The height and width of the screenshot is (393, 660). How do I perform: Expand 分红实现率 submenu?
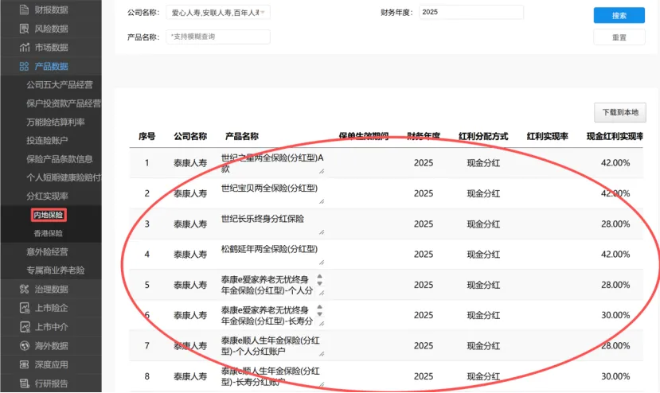47,196
